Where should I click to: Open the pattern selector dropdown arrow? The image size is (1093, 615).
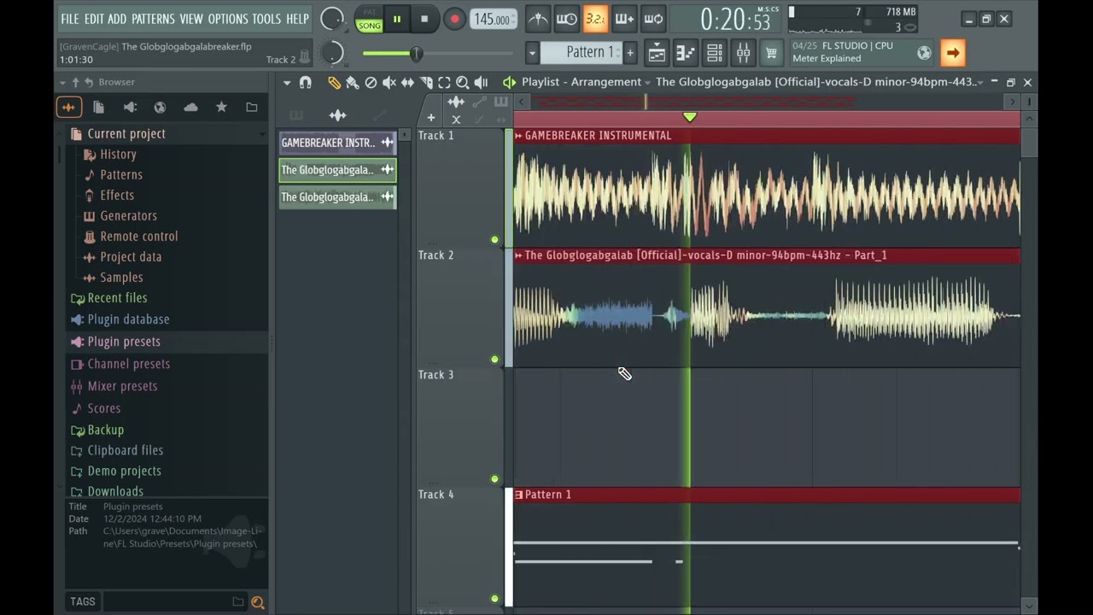(532, 53)
